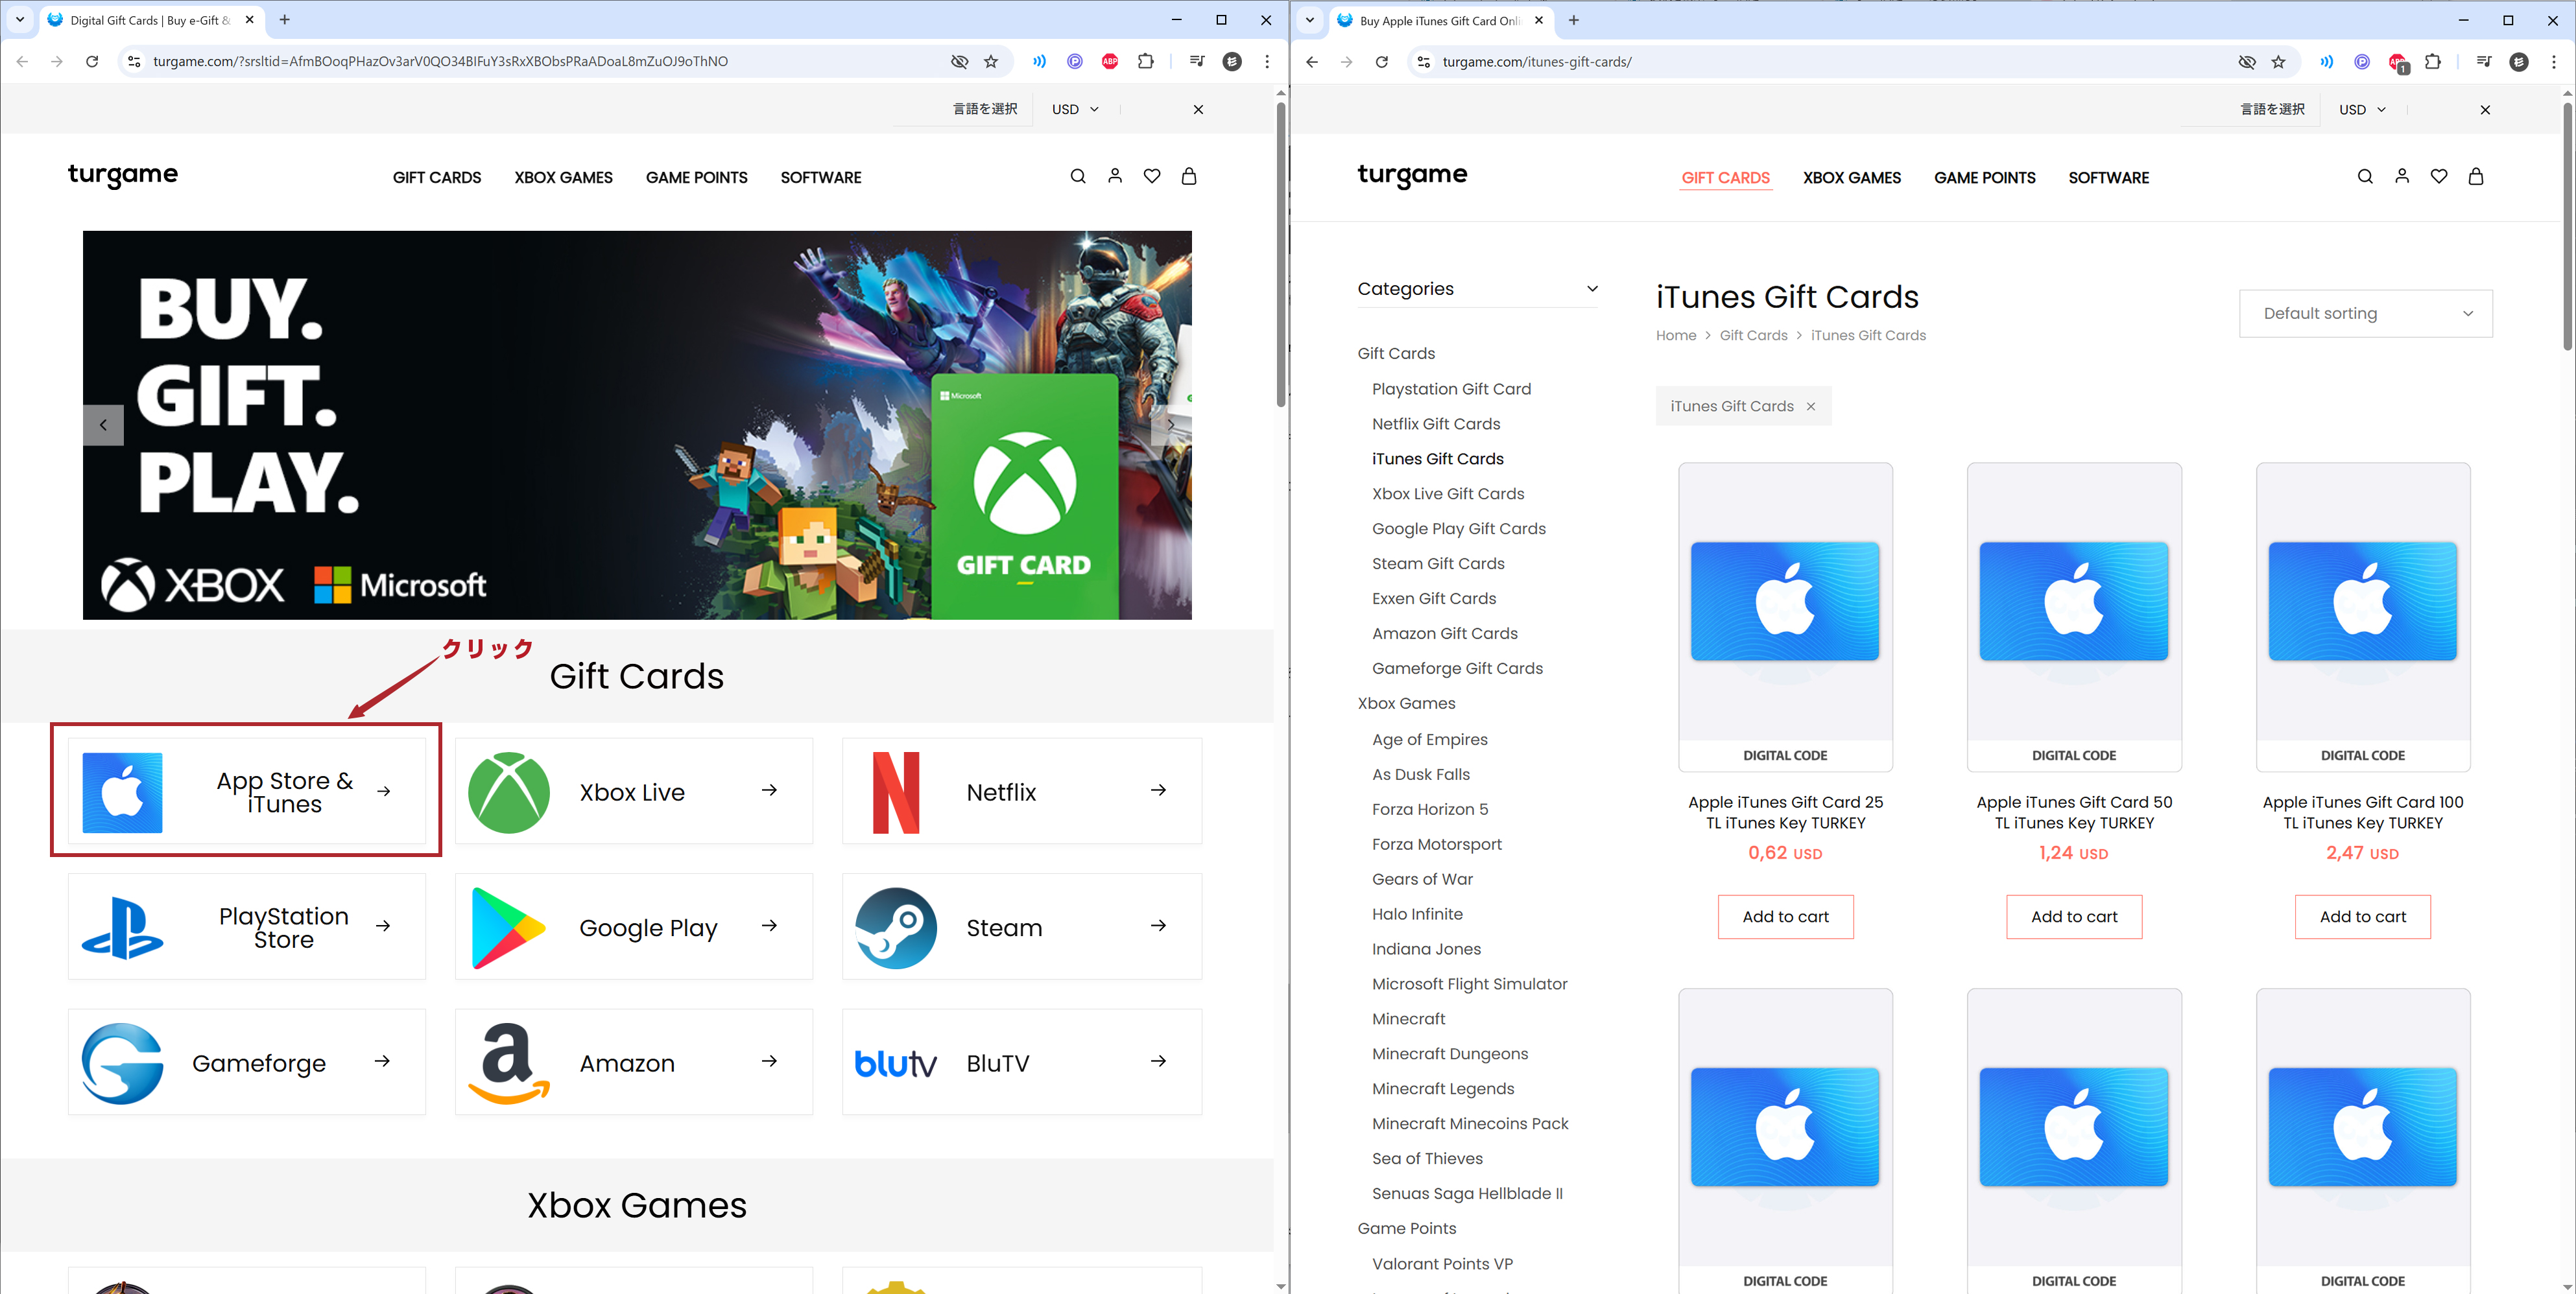The height and width of the screenshot is (1294, 2576).
Task: Select Forza Horizon 5 category
Action: (1430, 810)
